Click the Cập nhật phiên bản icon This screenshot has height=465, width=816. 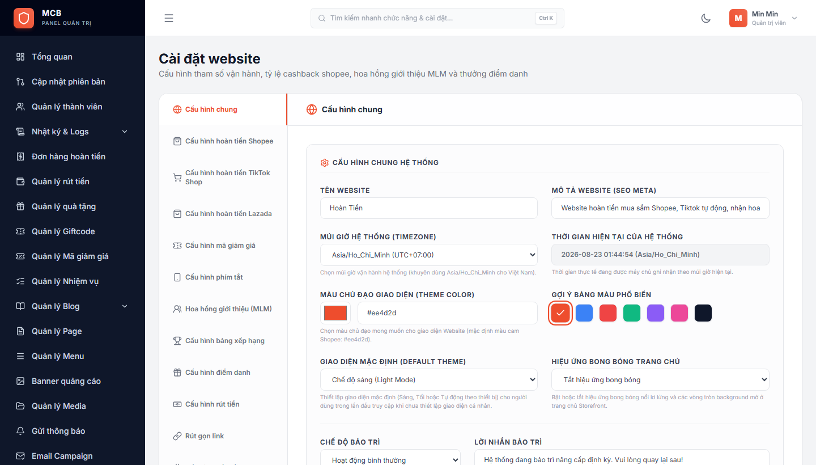coord(20,82)
